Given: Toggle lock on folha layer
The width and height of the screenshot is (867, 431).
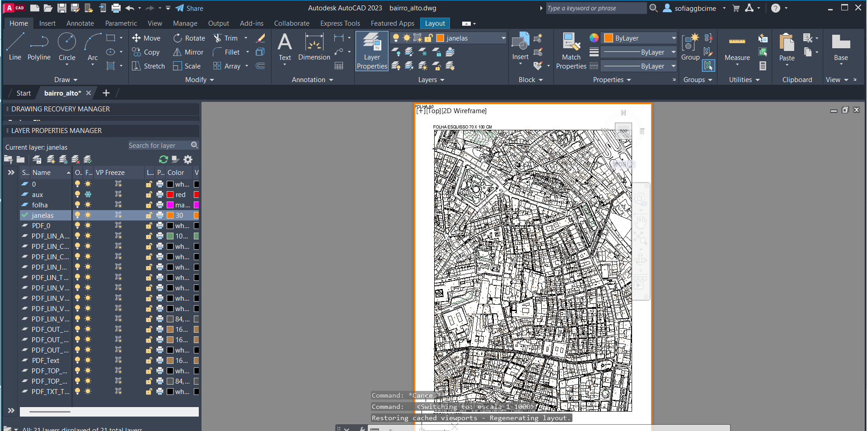Looking at the screenshot, I should tap(148, 205).
